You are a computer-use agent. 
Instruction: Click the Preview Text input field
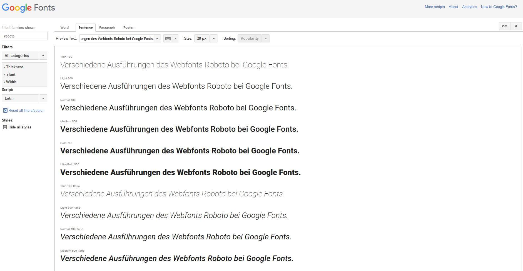point(117,39)
